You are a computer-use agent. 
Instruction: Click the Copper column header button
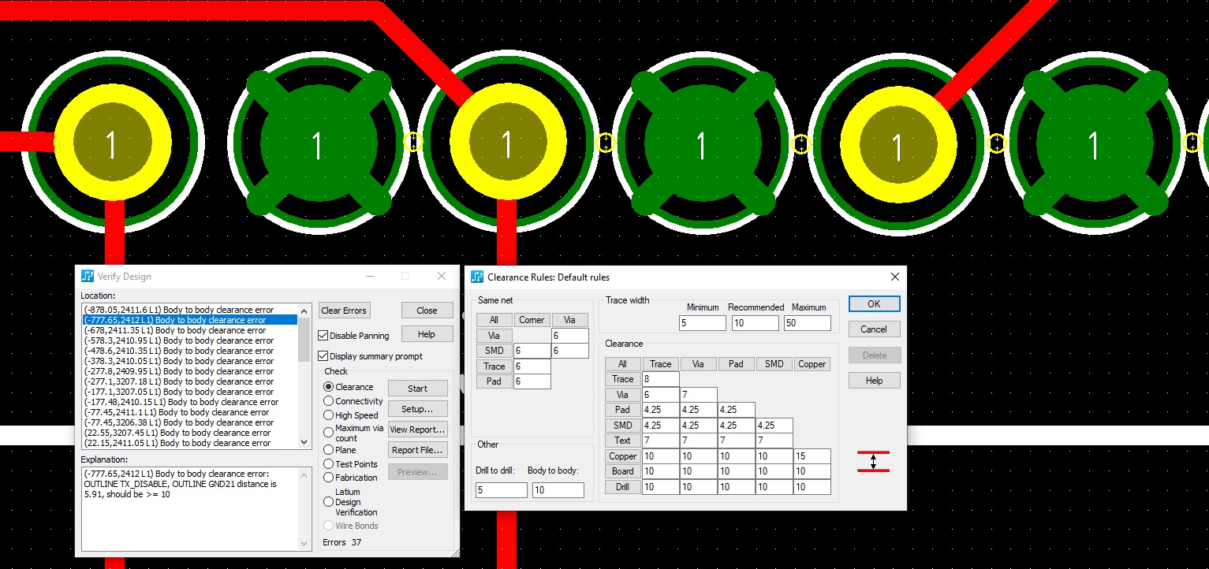tap(812, 364)
